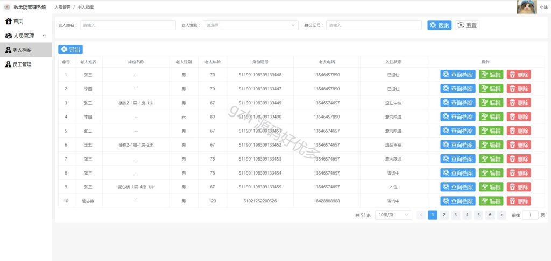The image size is (551, 261).
Task: Click 查询档案 for row 4 李四
Action: coord(458,117)
